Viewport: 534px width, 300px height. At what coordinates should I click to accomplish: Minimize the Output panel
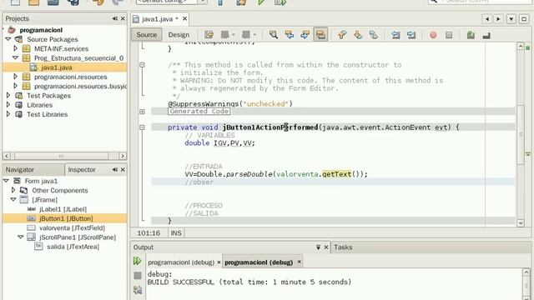[318, 247]
